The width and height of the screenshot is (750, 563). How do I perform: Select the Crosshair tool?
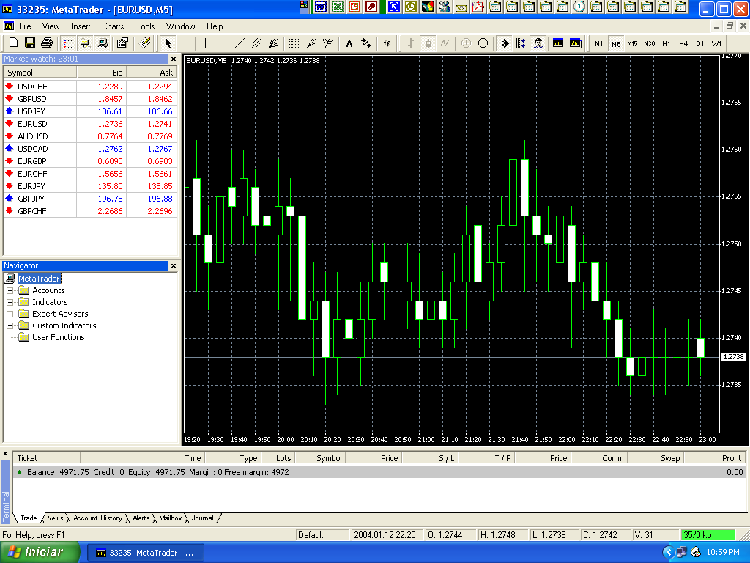coord(185,43)
